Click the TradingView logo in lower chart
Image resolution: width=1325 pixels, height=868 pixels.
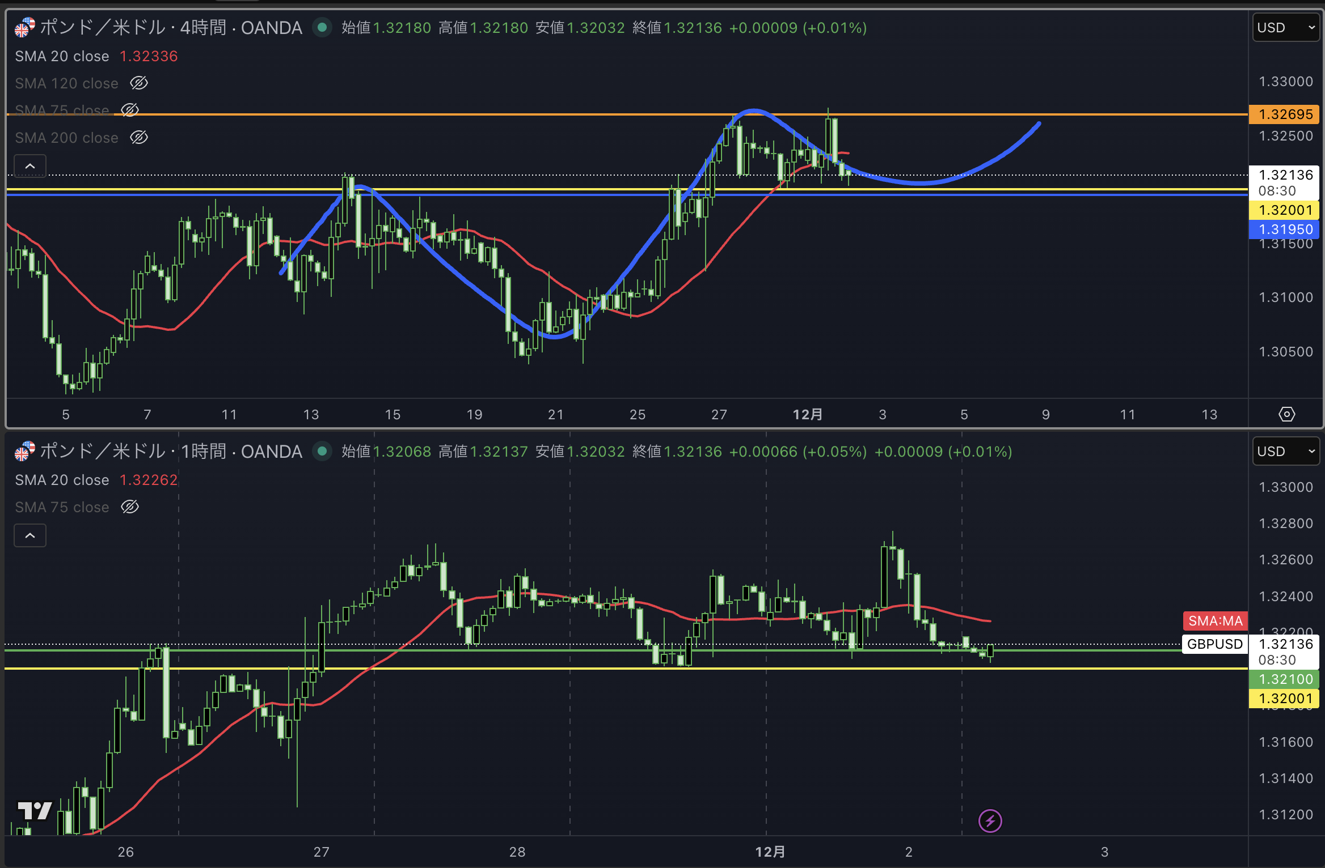click(34, 810)
